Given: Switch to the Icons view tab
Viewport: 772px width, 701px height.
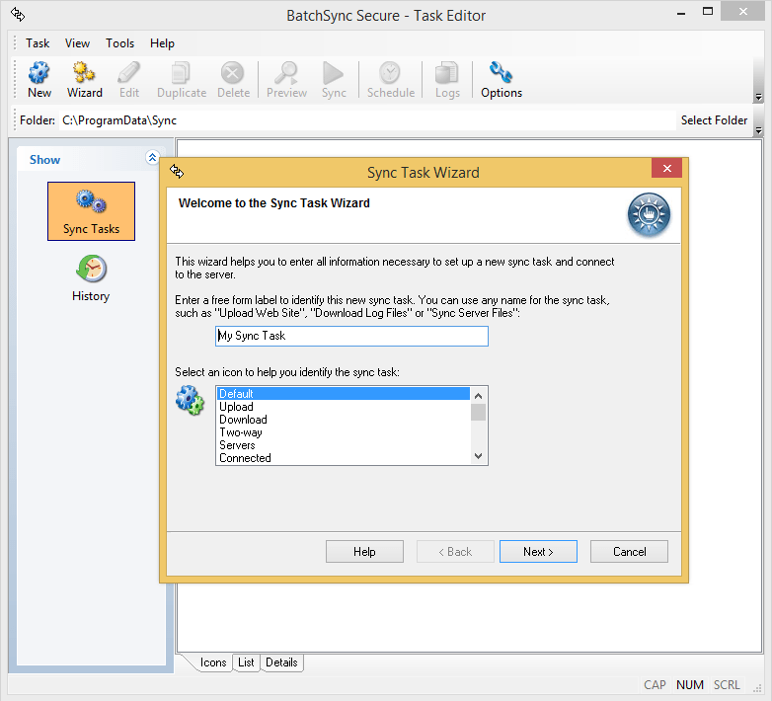Looking at the screenshot, I should click(212, 662).
